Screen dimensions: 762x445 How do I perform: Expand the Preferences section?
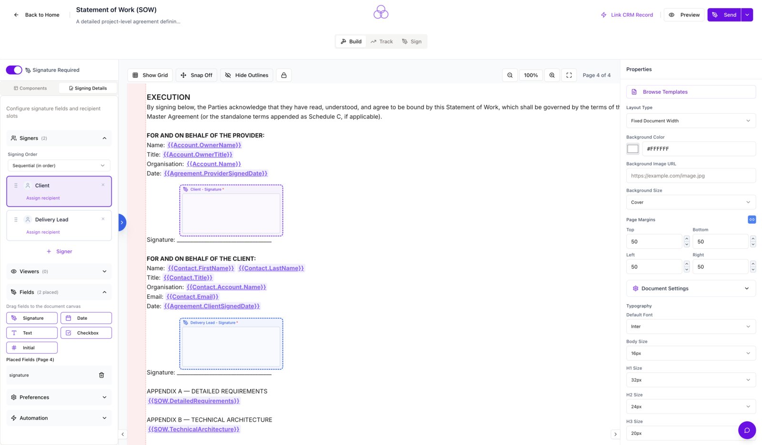[x=59, y=397]
